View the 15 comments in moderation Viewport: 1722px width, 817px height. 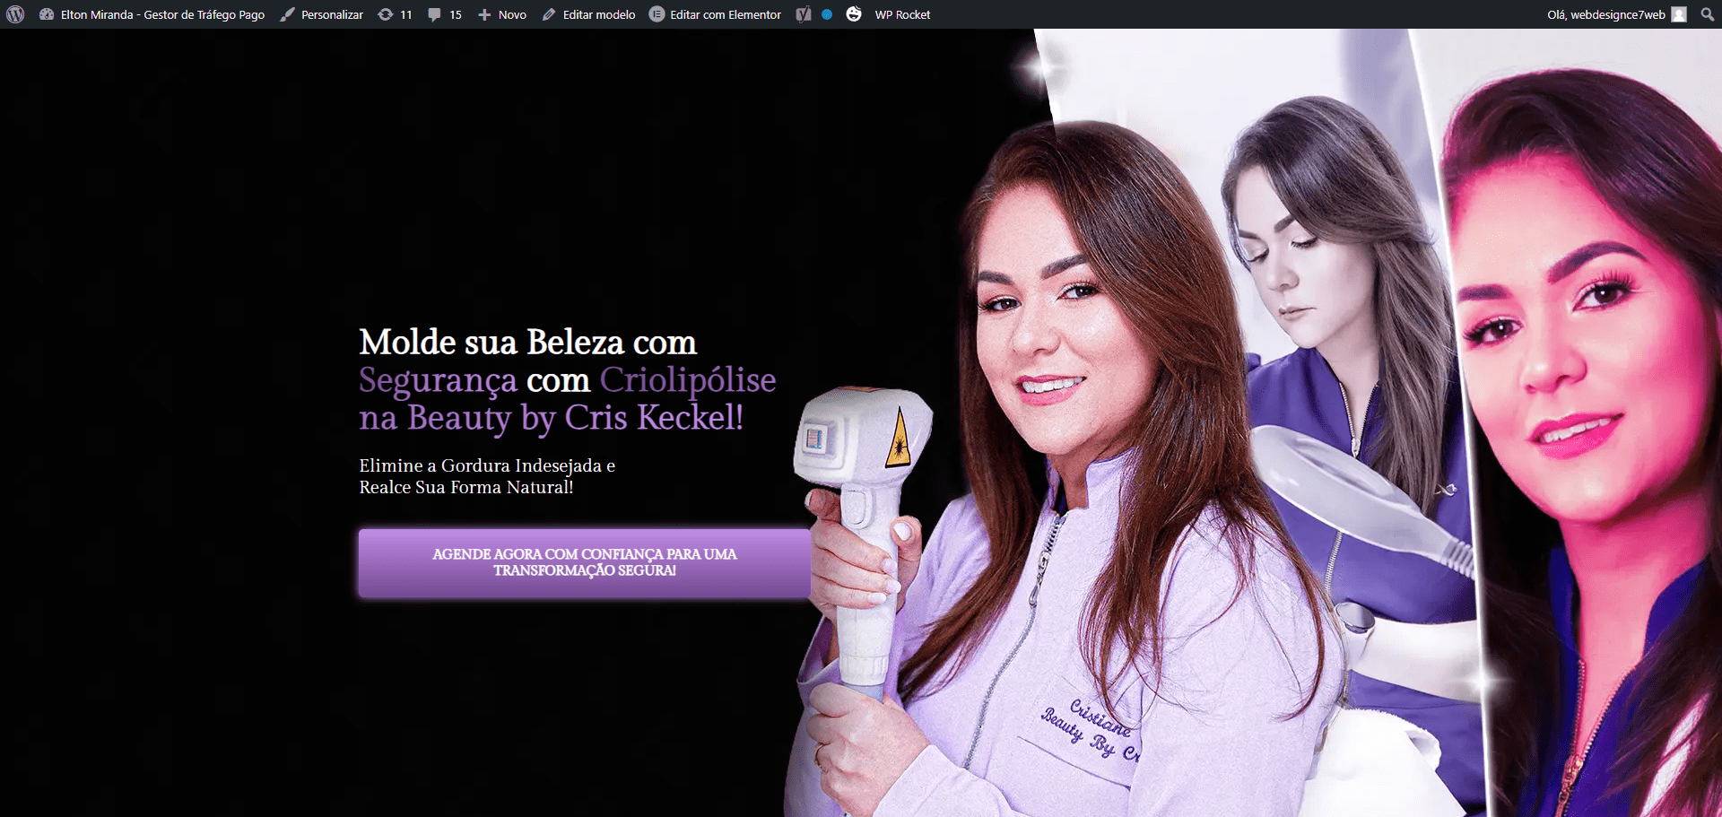445,14
